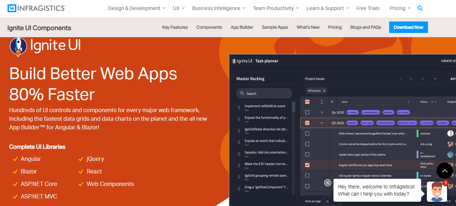Click assignee avatar on 'Update demo apps' row
Image resolution: width=456 pixels, height=206 pixels.
point(450,154)
